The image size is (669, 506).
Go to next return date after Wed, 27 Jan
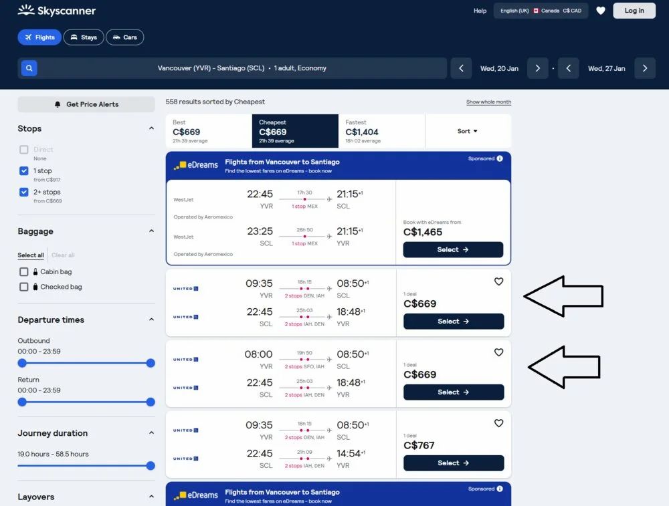pyautogui.click(x=645, y=68)
